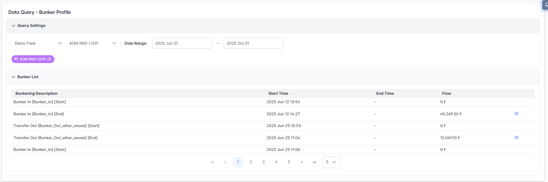Go to previous page of bunker list
Image resolution: width=548 pixels, height=182 pixels.
(225, 162)
